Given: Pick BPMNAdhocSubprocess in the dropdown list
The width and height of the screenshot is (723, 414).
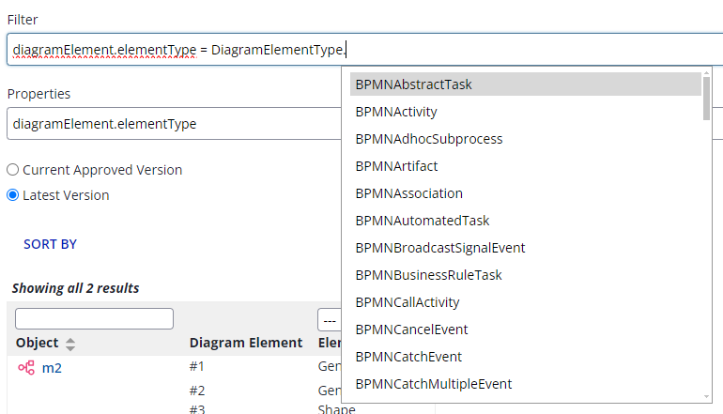Looking at the screenshot, I should pos(428,139).
